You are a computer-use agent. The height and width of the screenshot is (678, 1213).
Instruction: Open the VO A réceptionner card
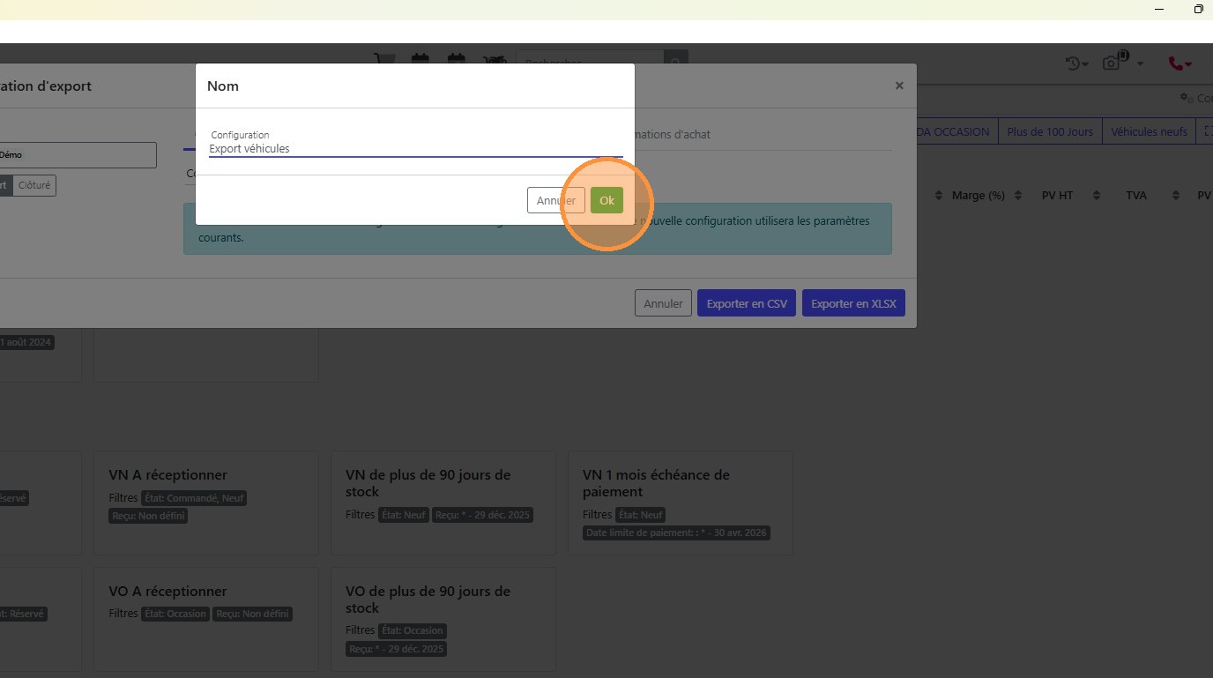point(206,619)
